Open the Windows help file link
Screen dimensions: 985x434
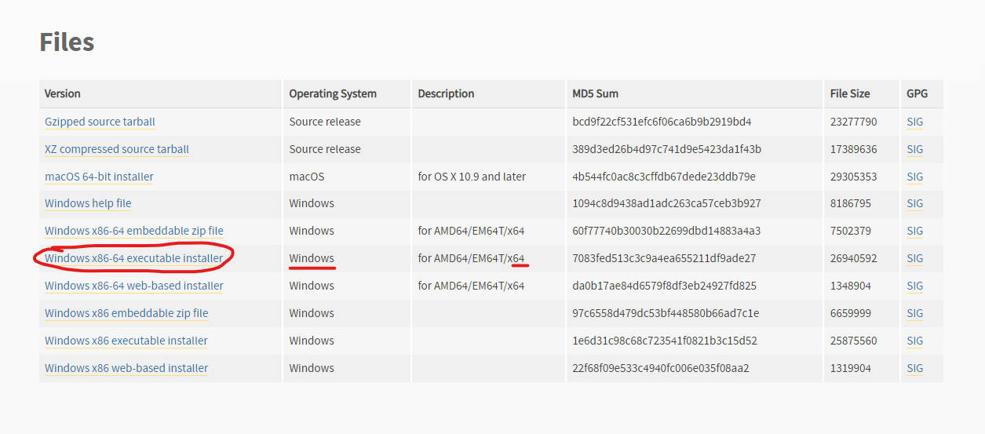pos(88,203)
